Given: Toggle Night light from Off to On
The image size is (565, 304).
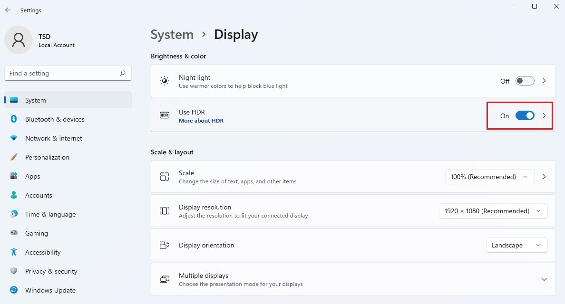Looking at the screenshot, I should (525, 81).
